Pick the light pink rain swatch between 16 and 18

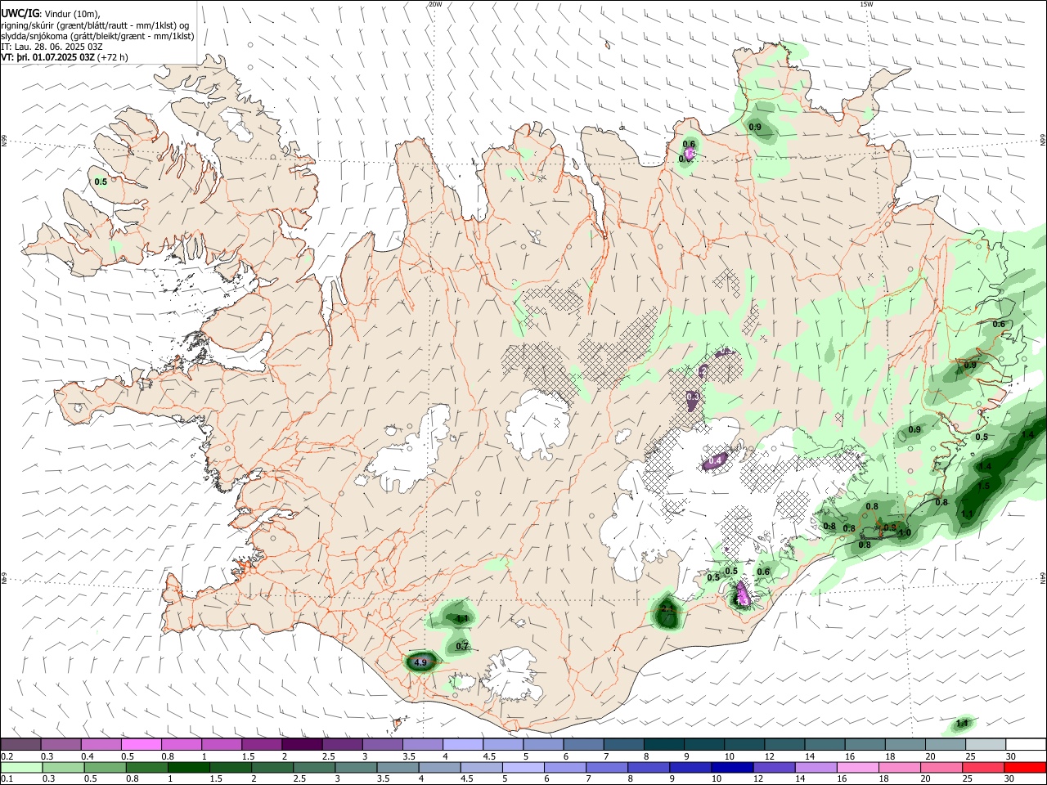(x=856, y=767)
